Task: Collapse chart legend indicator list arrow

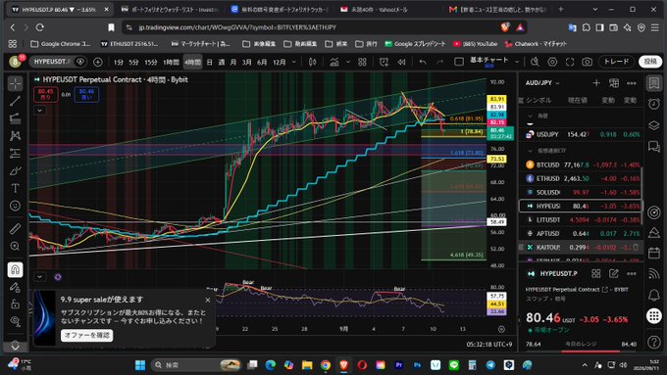Action: point(39,111)
